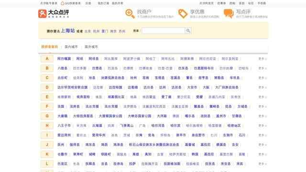Viewport: 306px width, 172px height.
Task: Select 苏州 in suggested cities
Action: click(x=122, y=31)
